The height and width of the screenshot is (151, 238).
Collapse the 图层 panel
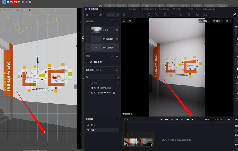pos(117,56)
